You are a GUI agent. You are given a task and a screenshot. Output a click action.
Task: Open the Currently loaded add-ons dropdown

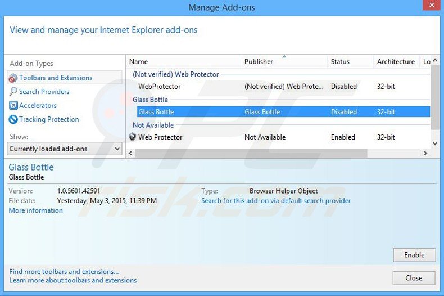[x=65, y=149]
